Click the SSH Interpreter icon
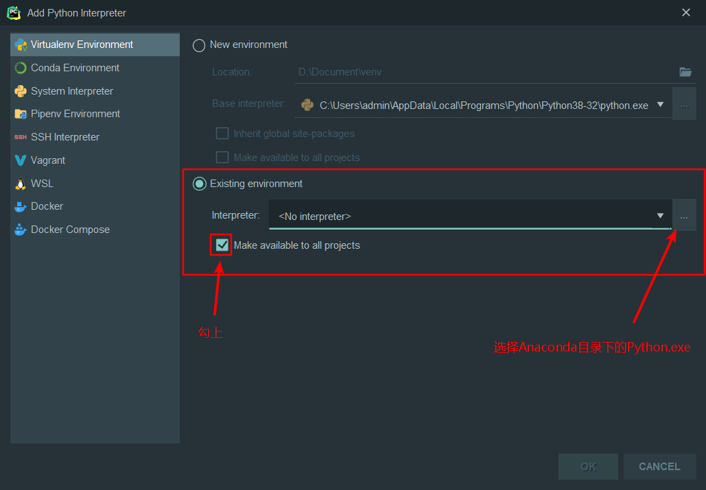Screen dimensions: 706x490 pyautogui.click(x=21, y=137)
